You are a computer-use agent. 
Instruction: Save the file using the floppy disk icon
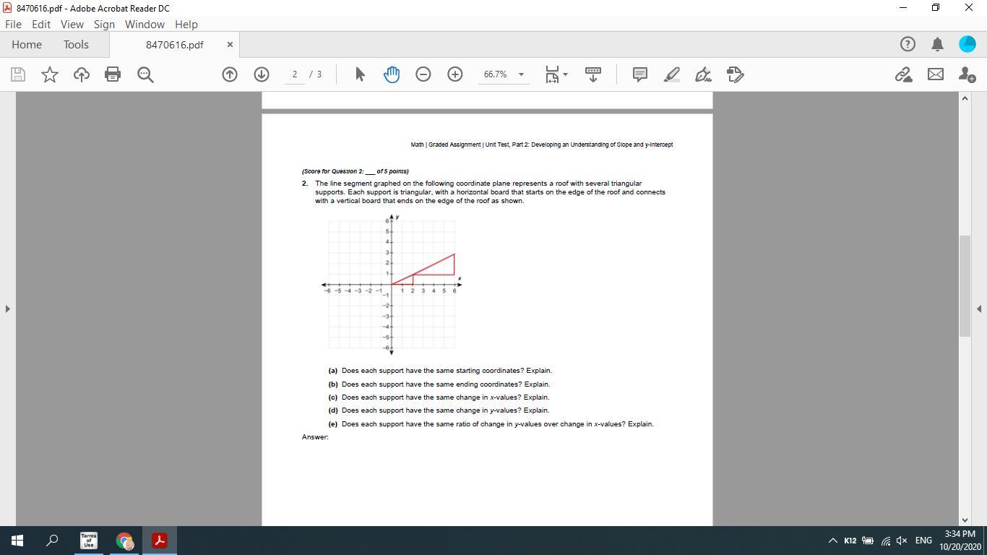coord(18,74)
